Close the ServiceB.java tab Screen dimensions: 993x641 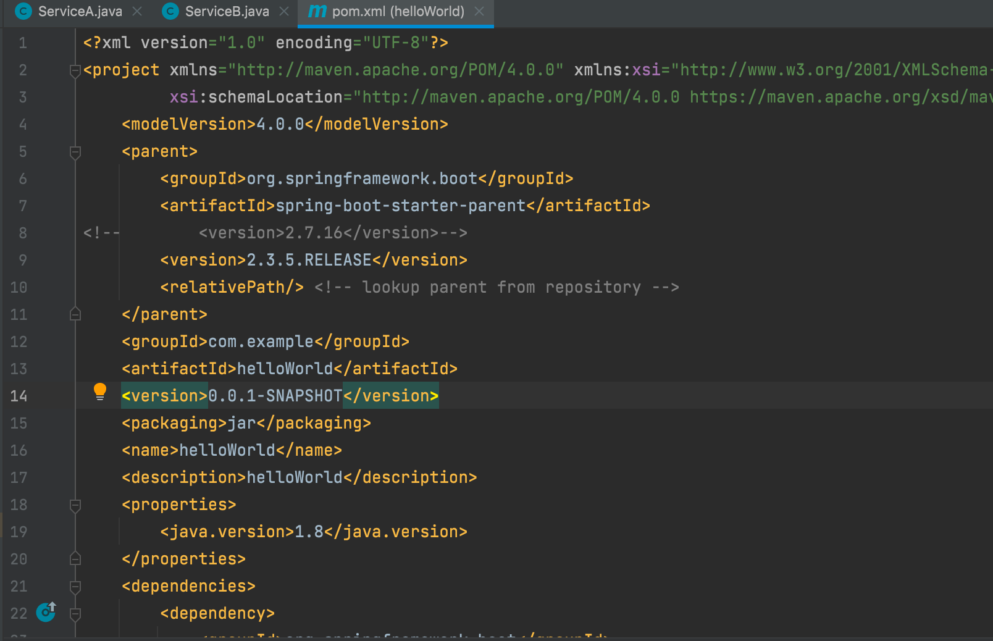[284, 12]
